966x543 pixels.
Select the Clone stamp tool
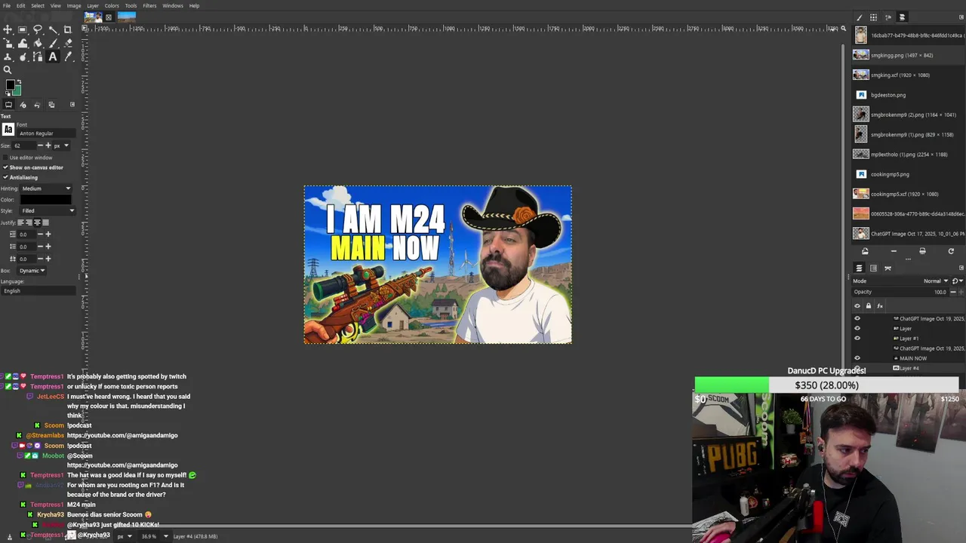point(8,57)
